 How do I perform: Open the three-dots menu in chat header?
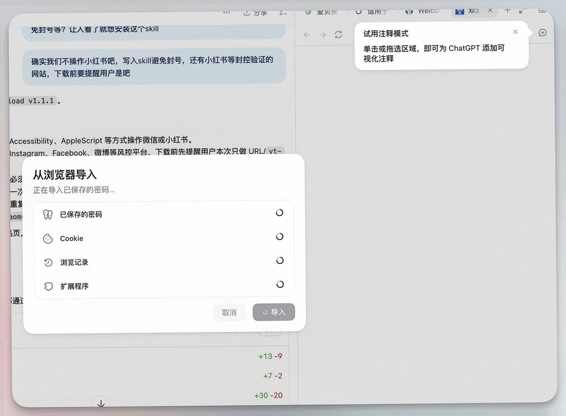(227, 12)
